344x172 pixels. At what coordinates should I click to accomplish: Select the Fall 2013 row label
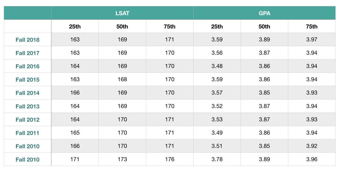click(27, 107)
